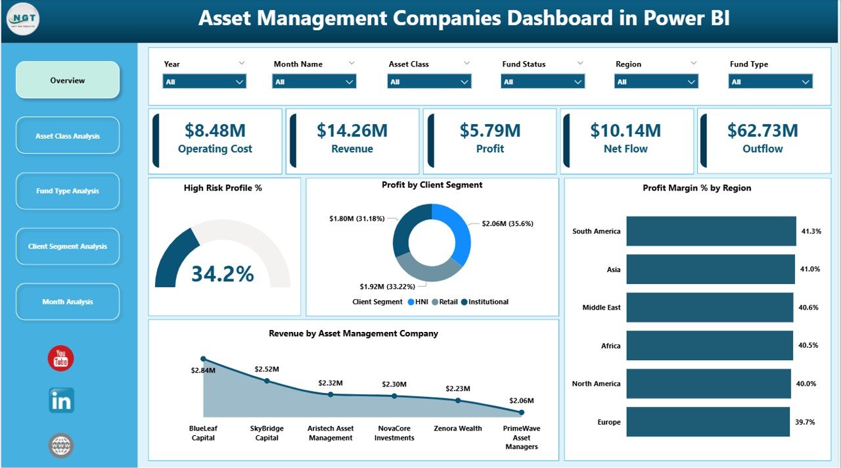841x468 pixels.
Task: Open the Fund Type dropdown
Action: coord(806,81)
